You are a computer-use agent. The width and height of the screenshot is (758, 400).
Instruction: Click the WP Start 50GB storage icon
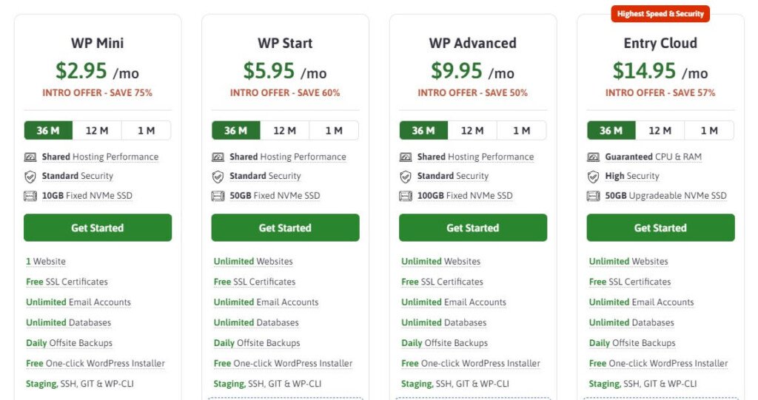pos(218,196)
